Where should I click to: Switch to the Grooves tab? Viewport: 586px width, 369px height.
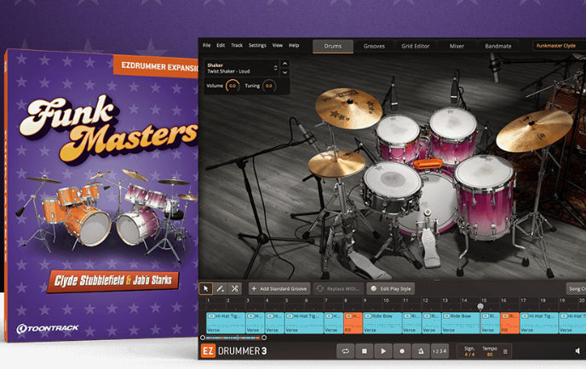(x=374, y=46)
